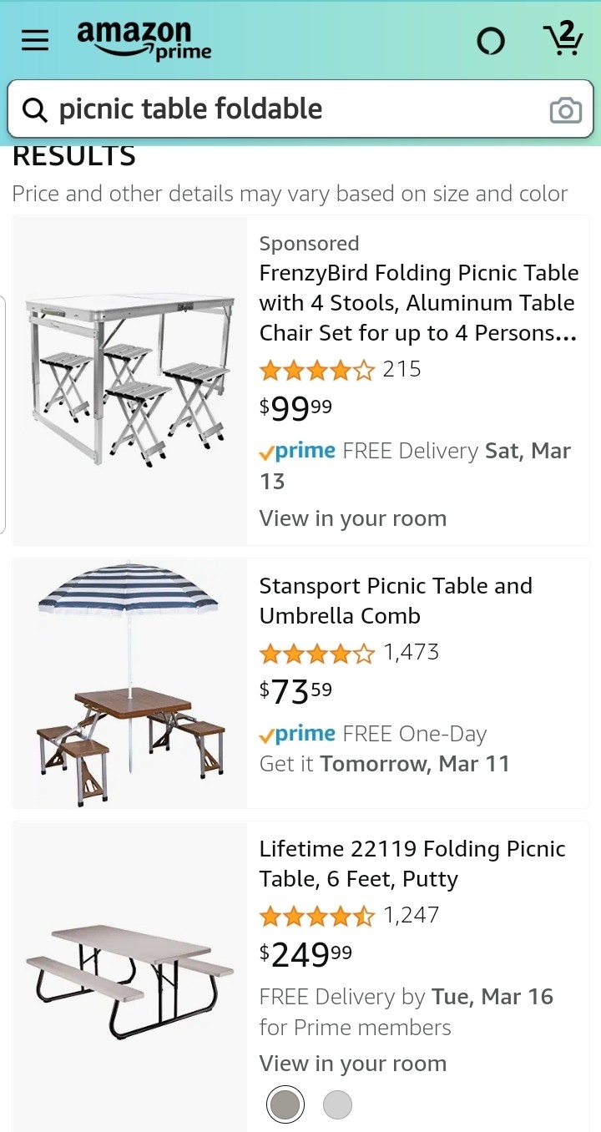Open the shopping cart with 2 items
This screenshot has height=1132, width=601.
click(x=563, y=39)
